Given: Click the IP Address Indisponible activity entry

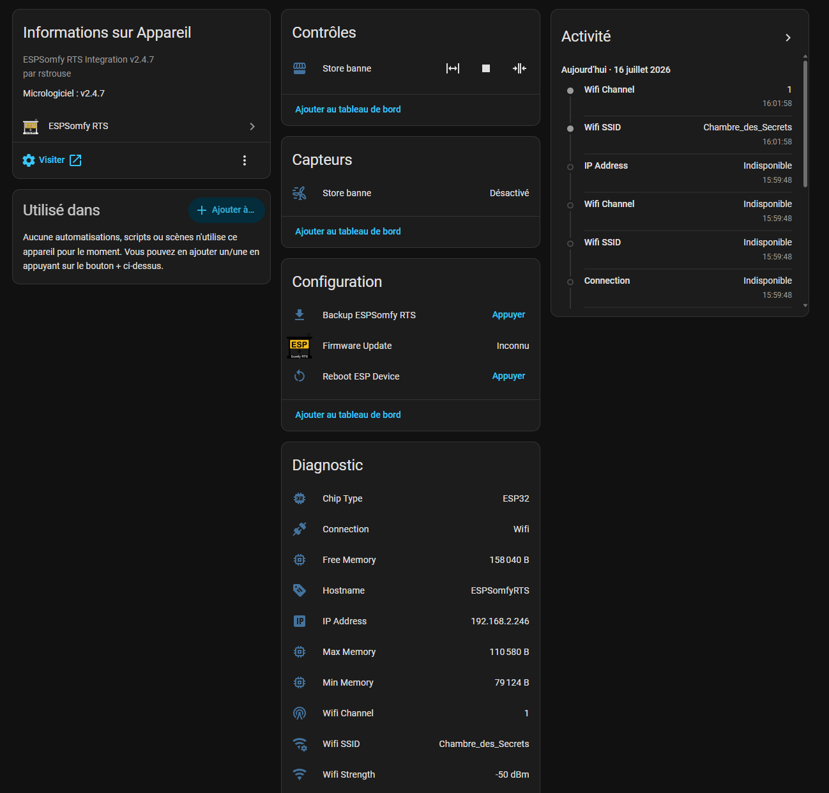Looking at the screenshot, I should click(688, 173).
